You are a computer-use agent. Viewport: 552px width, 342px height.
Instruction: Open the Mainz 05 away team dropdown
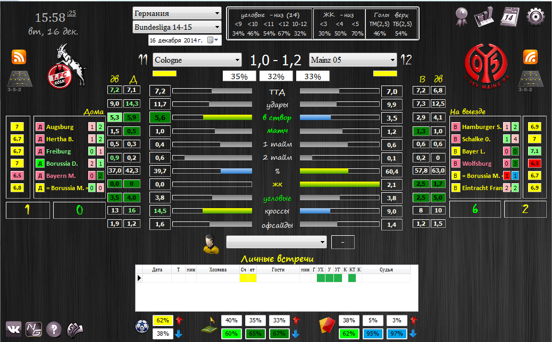pos(353,60)
